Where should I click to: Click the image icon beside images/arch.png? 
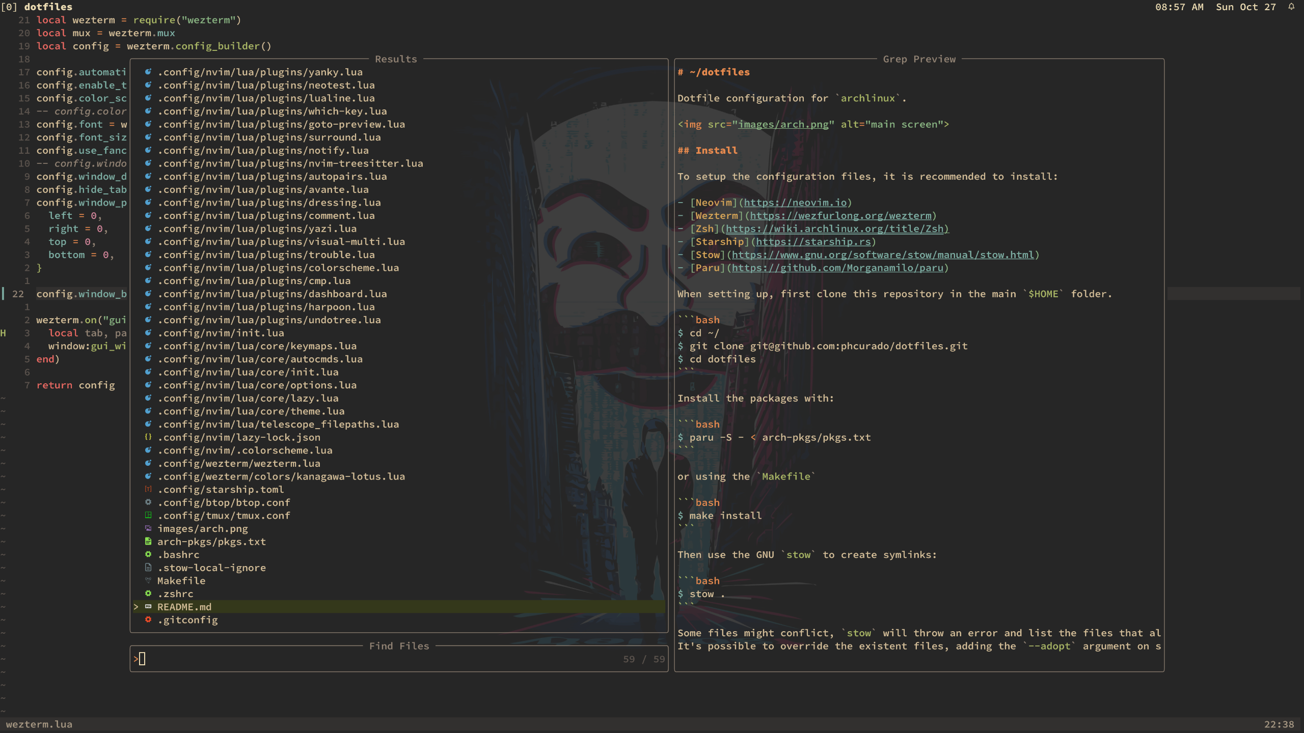point(148,528)
